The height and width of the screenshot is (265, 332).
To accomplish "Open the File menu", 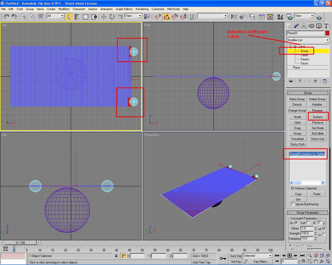I will pyautogui.click(x=3, y=9).
